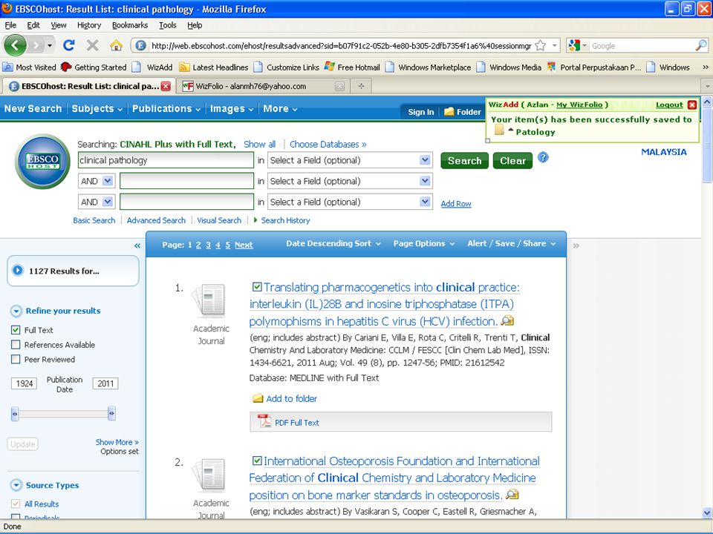Open third Select a Field dropdown
This screenshot has width=713, height=534.
click(x=350, y=202)
